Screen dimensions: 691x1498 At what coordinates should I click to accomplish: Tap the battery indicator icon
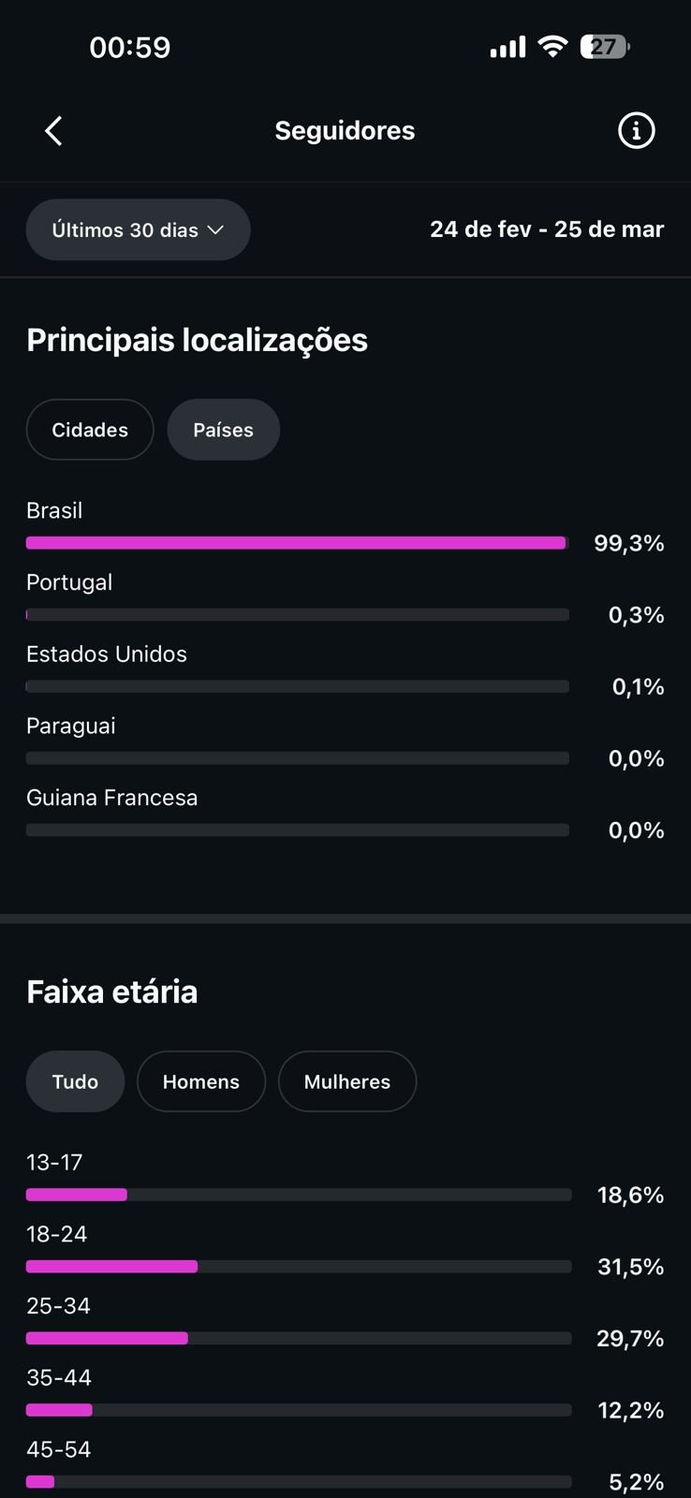point(604,47)
